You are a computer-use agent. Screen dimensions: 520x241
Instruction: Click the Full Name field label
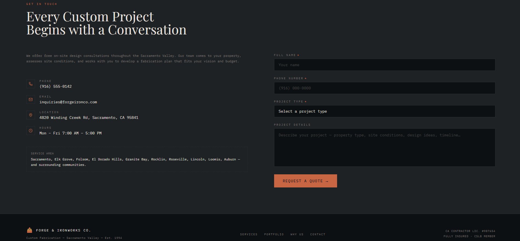[286, 55]
